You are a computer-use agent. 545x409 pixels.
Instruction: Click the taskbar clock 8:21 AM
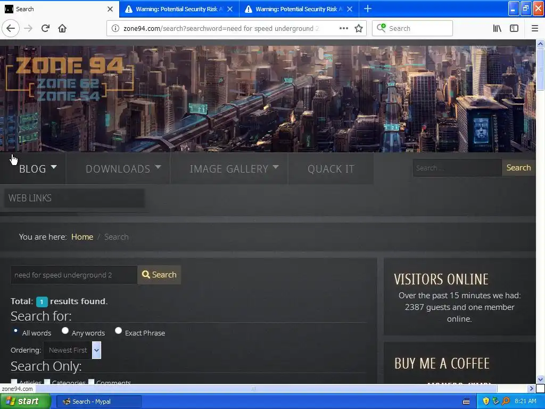(525, 401)
